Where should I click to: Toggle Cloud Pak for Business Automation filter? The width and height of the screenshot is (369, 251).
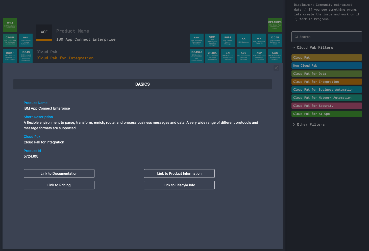click(327, 90)
